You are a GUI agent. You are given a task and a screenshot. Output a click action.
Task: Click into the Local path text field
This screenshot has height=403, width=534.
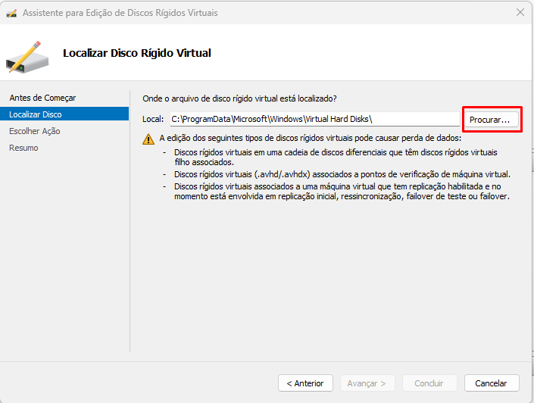click(x=314, y=119)
